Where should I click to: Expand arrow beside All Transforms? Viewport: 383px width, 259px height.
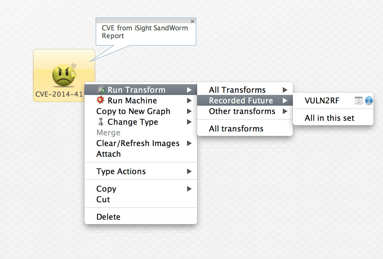click(x=285, y=90)
